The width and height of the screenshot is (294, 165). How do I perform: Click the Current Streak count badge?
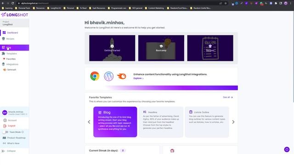(x=123, y=150)
